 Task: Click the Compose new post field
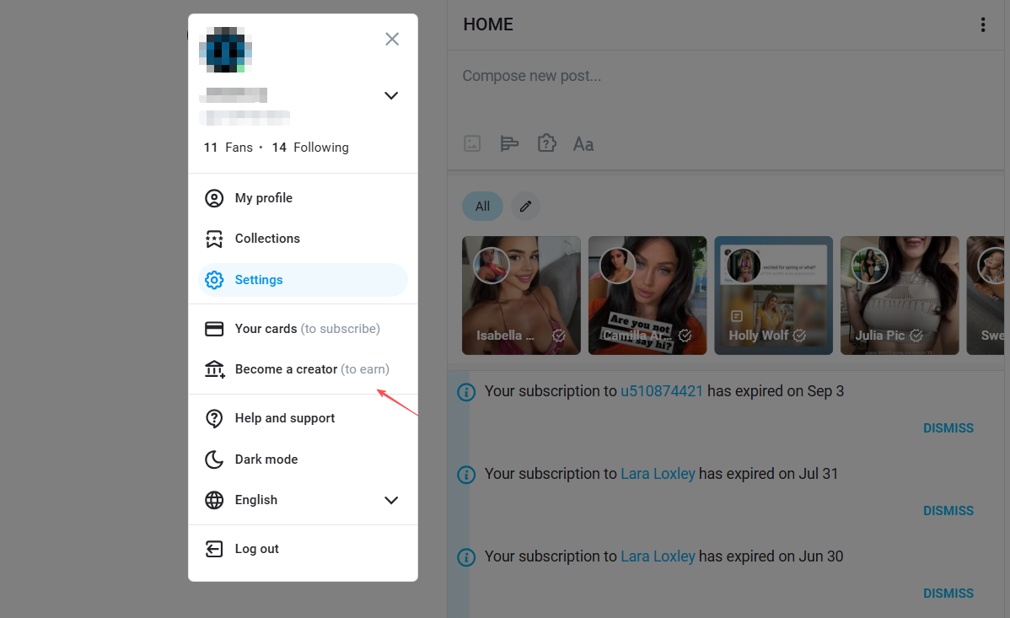click(674, 77)
